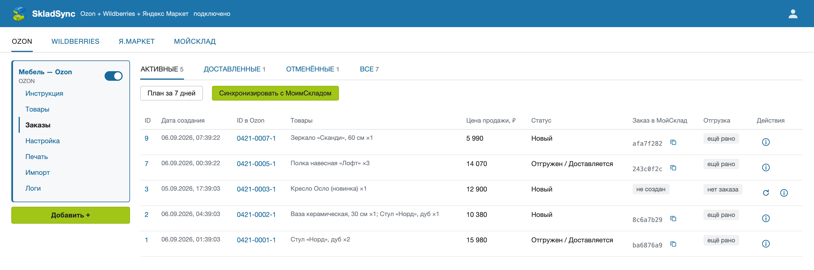Screen dimensions: 814x270
Task: Open Заказы in the sidebar
Action: (x=38, y=125)
